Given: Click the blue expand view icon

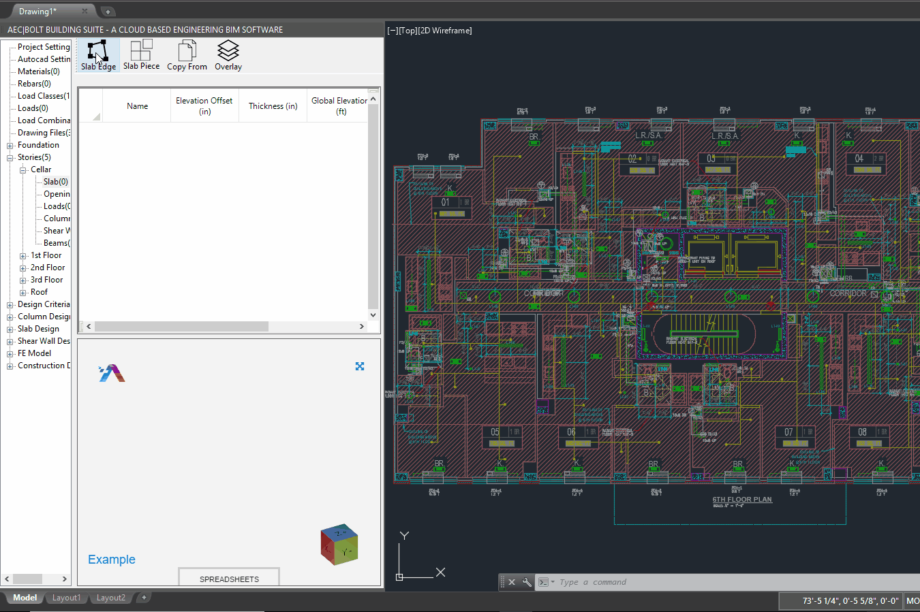Looking at the screenshot, I should click(360, 366).
